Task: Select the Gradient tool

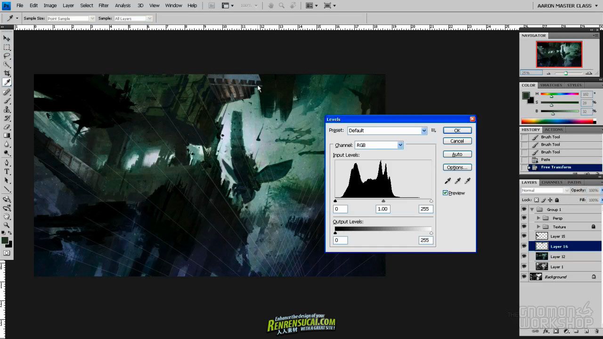Action: point(7,136)
